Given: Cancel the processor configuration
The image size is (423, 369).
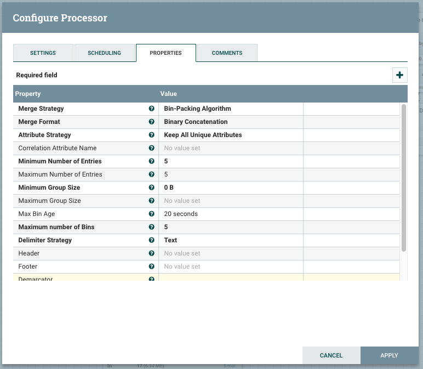Looking at the screenshot, I should click(x=331, y=355).
